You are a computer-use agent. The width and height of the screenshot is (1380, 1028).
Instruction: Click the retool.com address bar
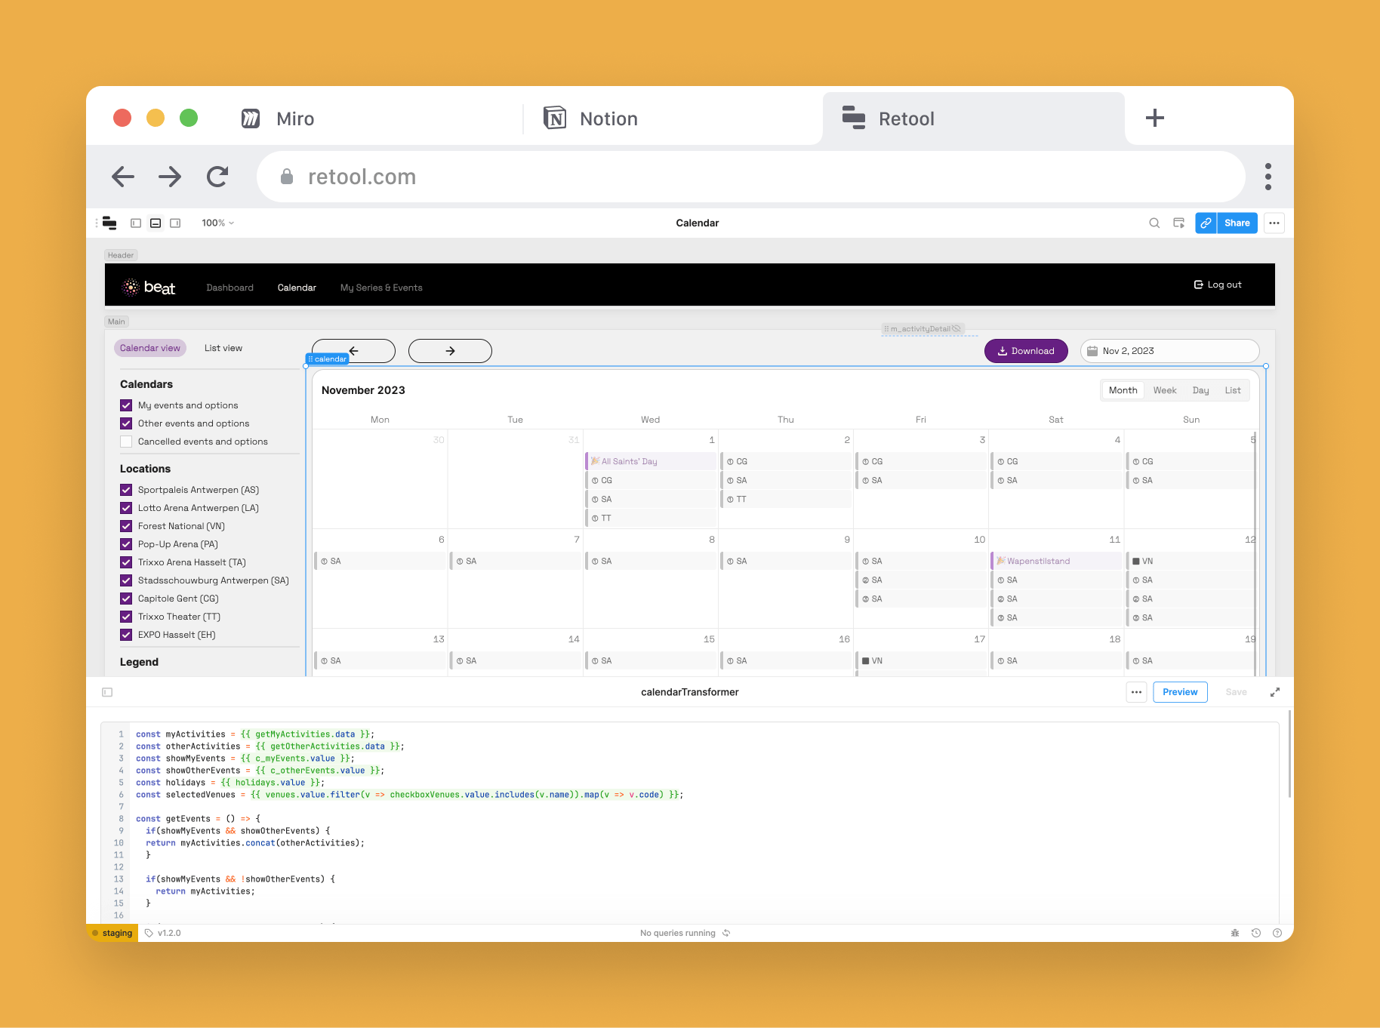point(750,177)
